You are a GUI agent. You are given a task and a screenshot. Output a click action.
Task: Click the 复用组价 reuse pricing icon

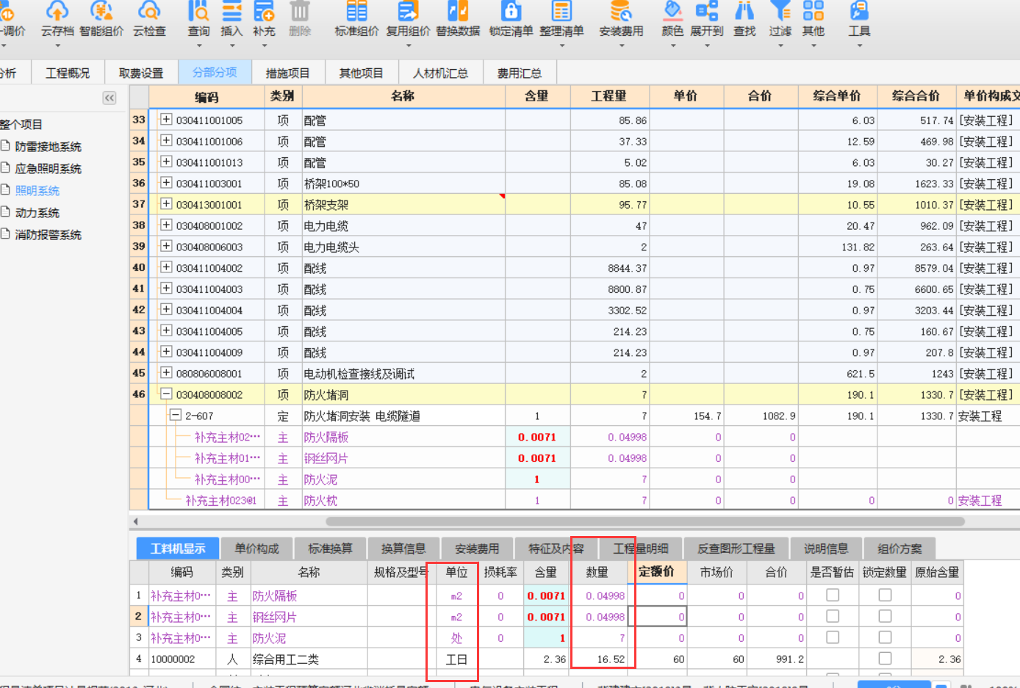click(408, 11)
